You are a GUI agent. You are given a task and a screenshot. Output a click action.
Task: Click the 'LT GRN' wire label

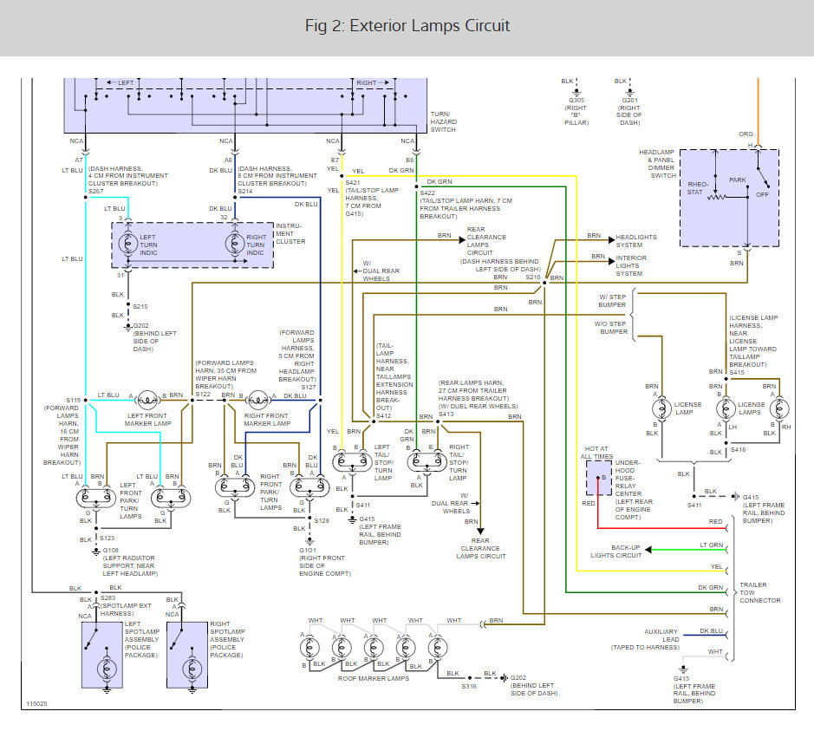[x=711, y=545]
